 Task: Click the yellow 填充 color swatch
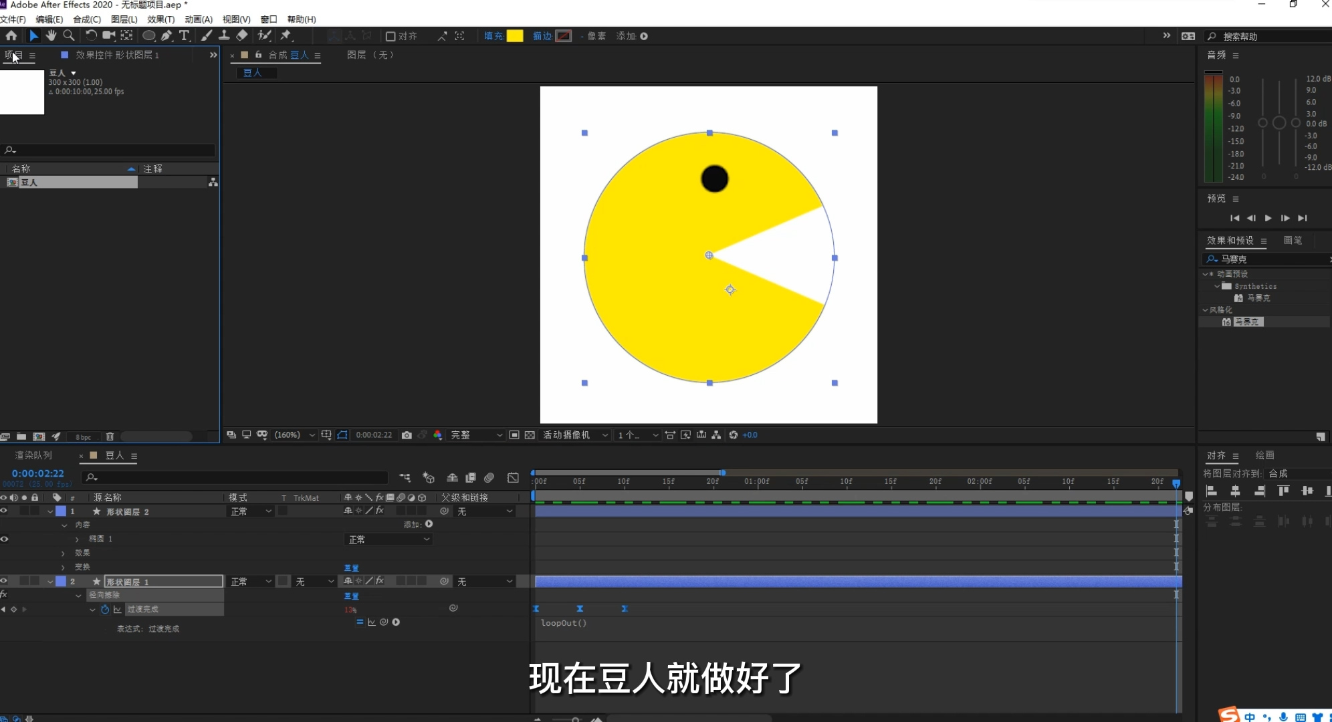coord(515,36)
